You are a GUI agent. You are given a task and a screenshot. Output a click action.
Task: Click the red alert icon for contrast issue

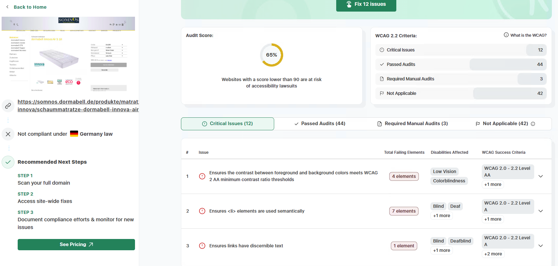(x=202, y=176)
